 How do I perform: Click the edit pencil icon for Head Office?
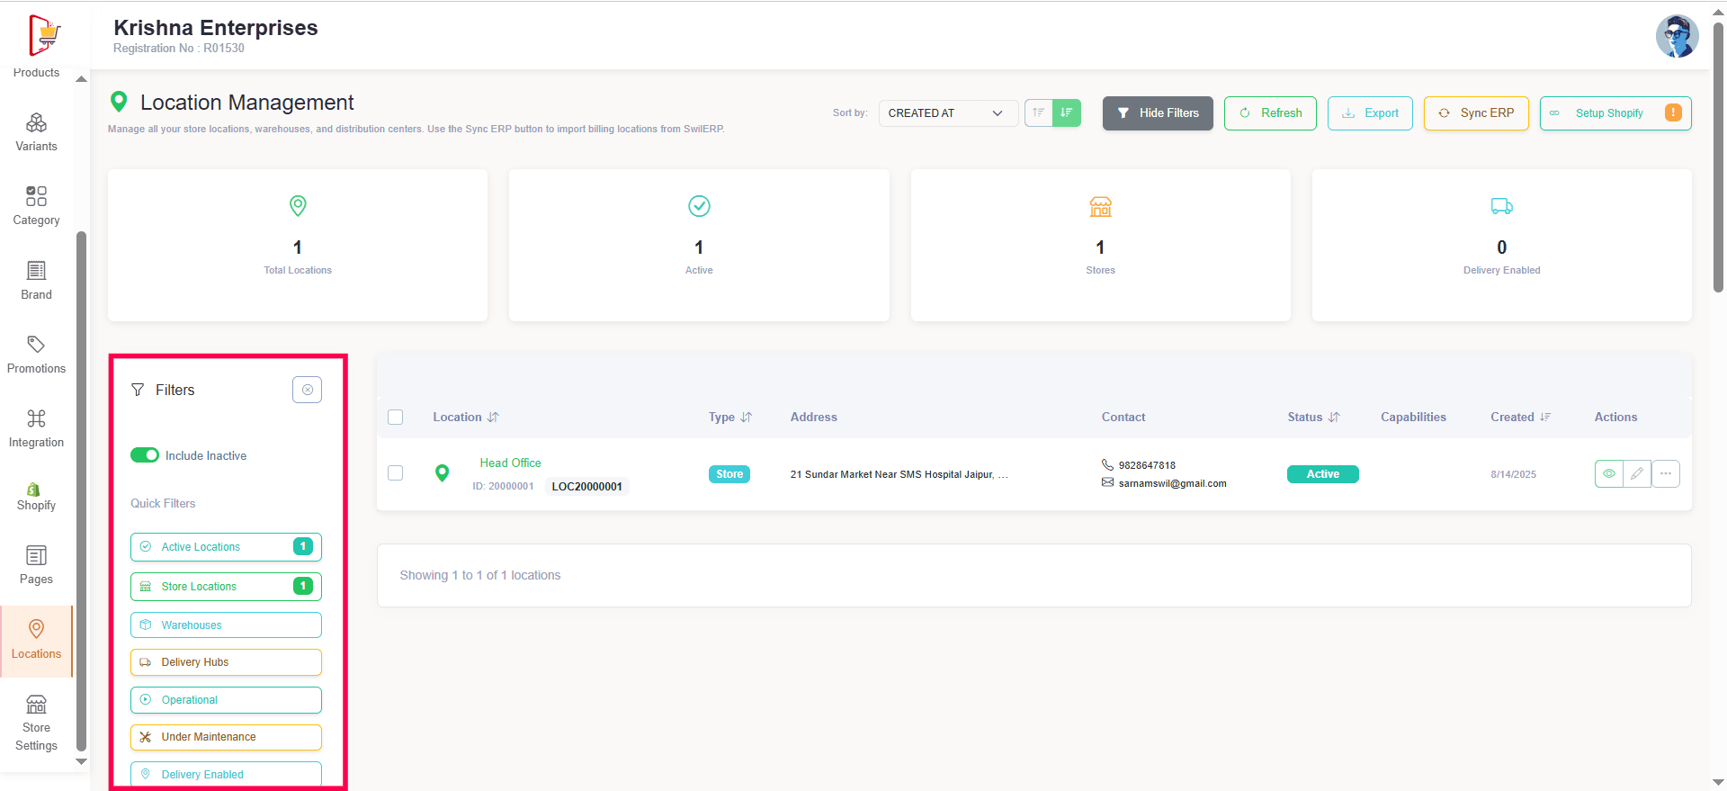(x=1637, y=473)
